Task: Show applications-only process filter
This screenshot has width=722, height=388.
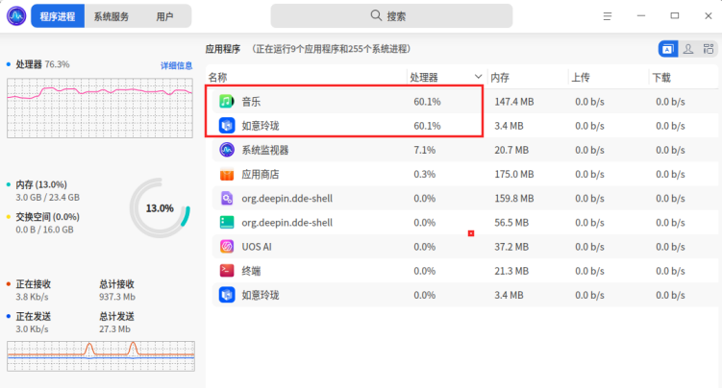Action: (x=668, y=49)
